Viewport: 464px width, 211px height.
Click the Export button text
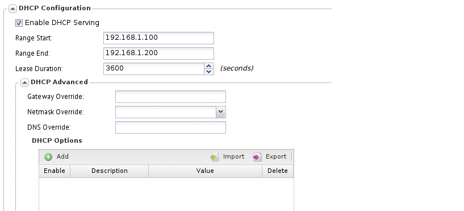[276, 156]
